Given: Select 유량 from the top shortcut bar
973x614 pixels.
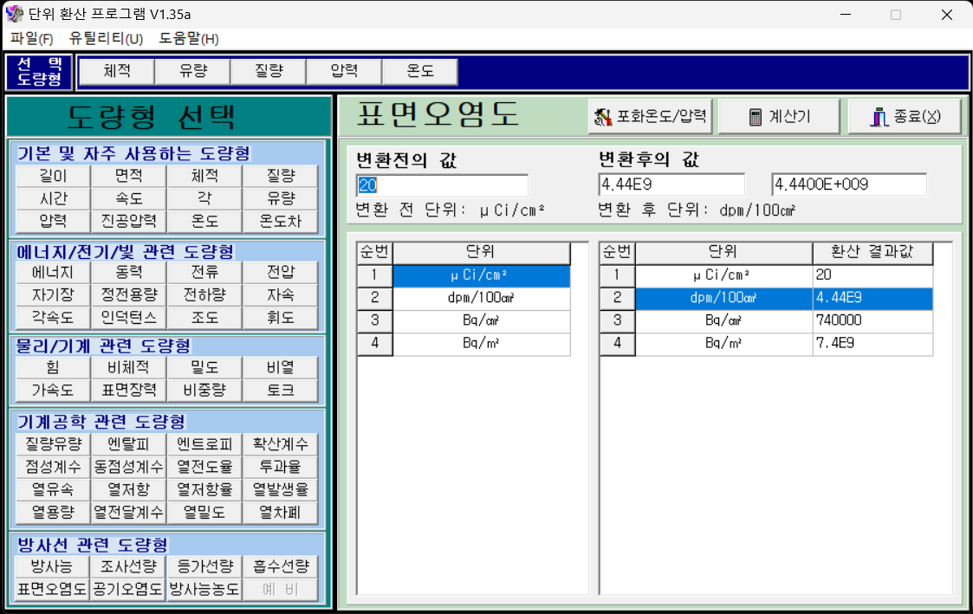Looking at the screenshot, I should pyautogui.click(x=191, y=72).
